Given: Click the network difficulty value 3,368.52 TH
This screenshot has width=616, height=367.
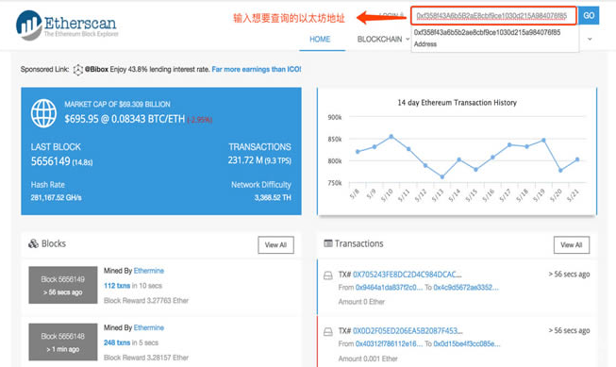Looking at the screenshot, I should click(x=273, y=197).
